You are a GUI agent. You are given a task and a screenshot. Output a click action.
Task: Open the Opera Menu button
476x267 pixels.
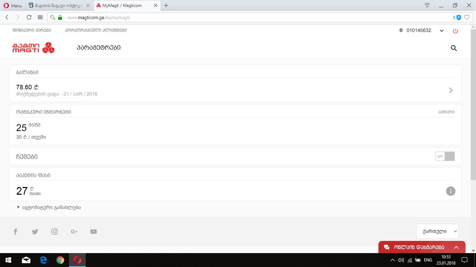point(13,6)
